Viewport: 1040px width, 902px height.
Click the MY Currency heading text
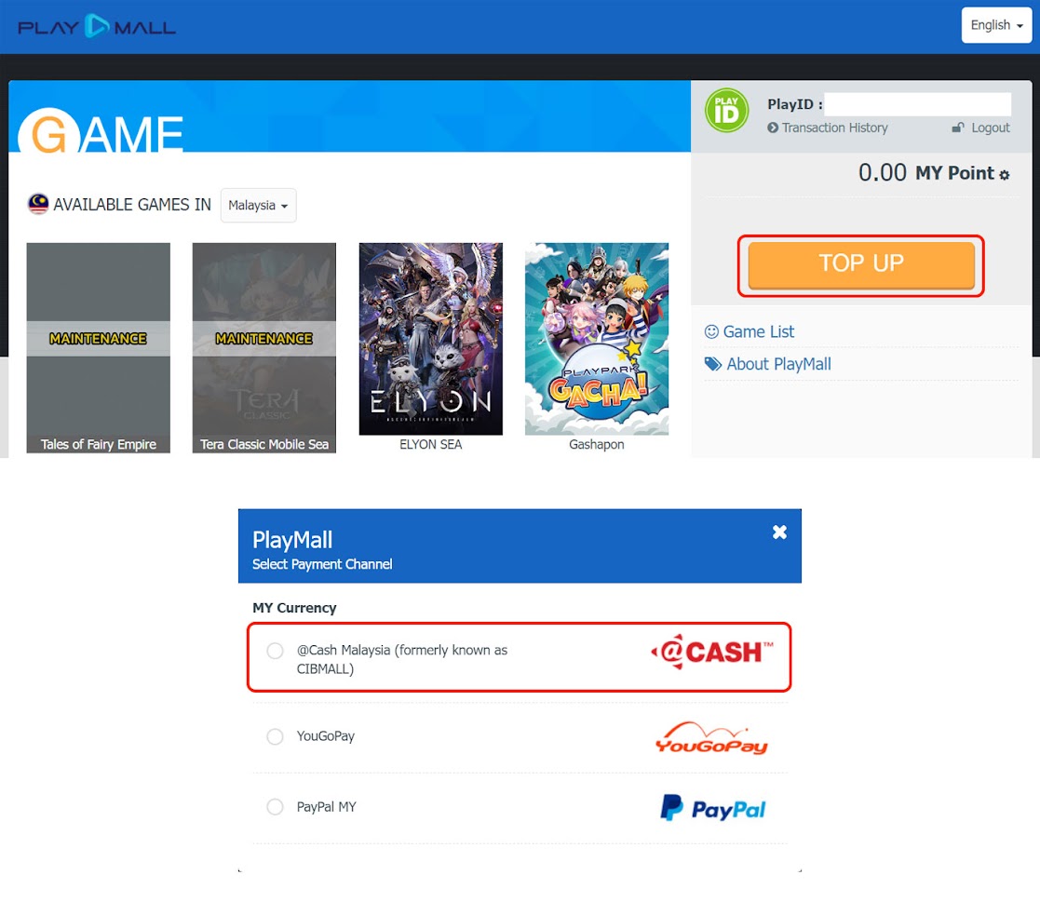coord(294,608)
